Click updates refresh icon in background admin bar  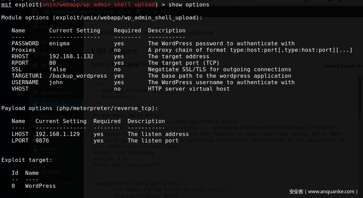pyautogui.click(x=122, y=12)
